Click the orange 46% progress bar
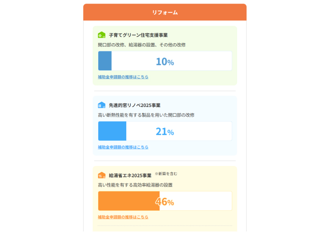This screenshot has height=234, width=331. coord(129,201)
